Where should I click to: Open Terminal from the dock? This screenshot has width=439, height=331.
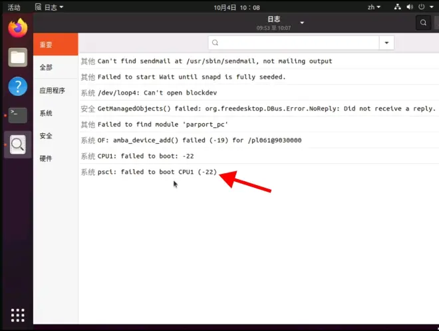[x=18, y=115]
